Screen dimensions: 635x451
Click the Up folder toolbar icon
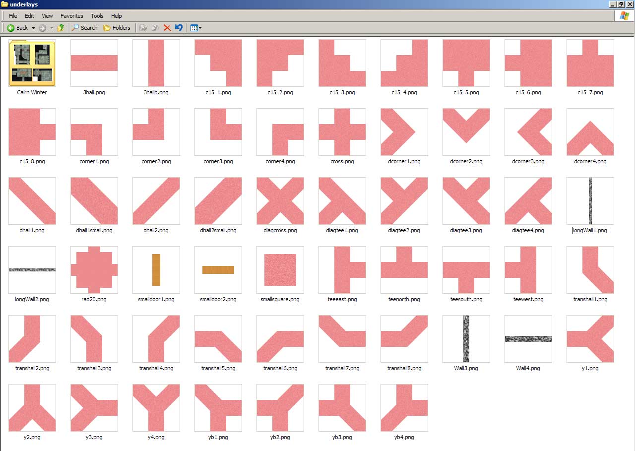click(61, 28)
